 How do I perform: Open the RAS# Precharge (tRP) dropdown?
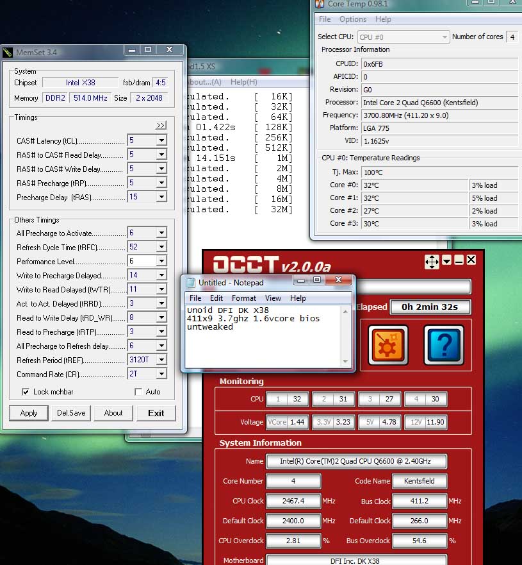click(x=161, y=183)
